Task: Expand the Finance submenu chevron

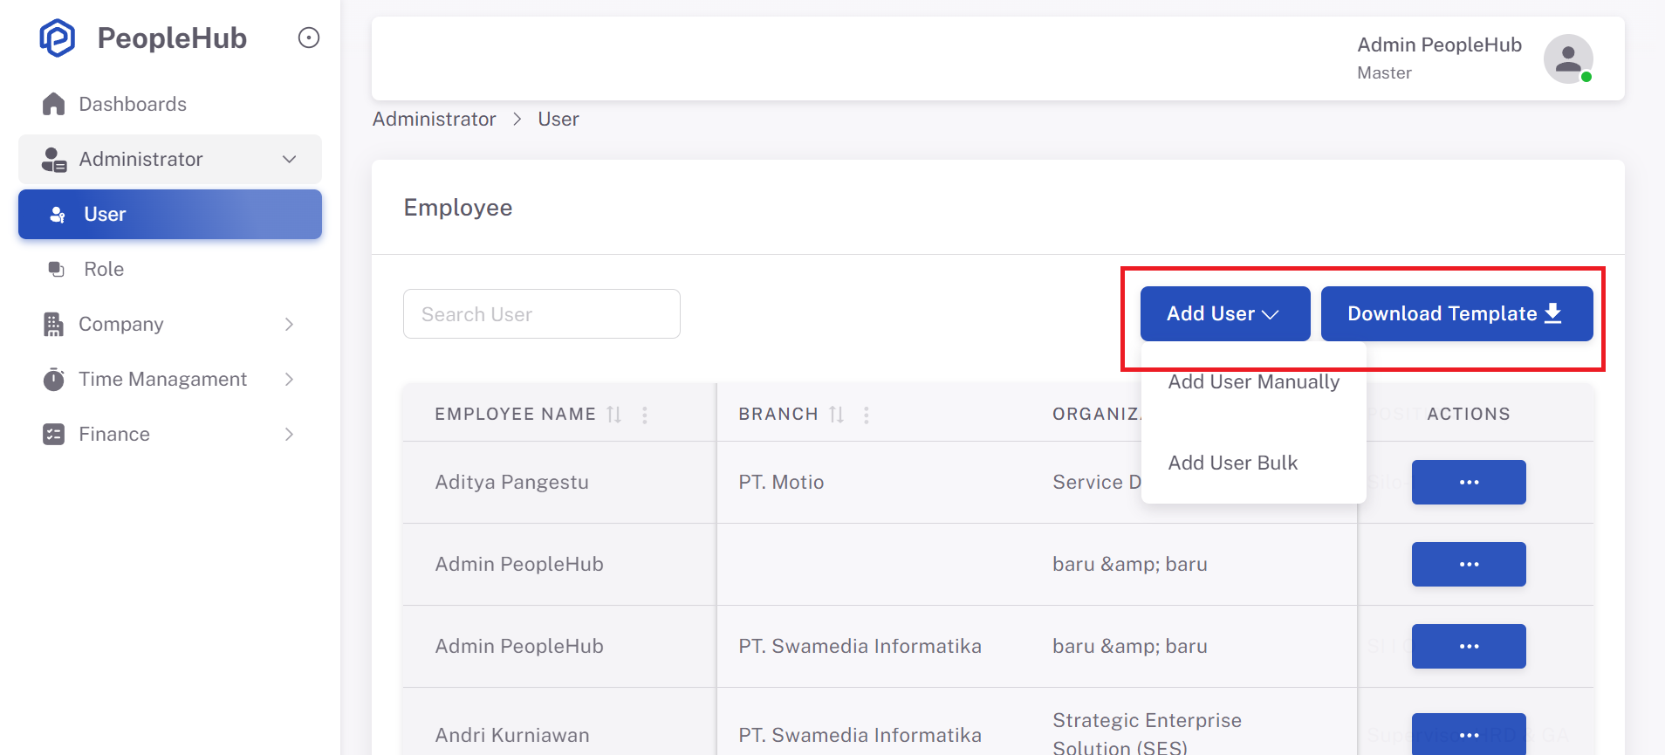Action: coord(290,434)
